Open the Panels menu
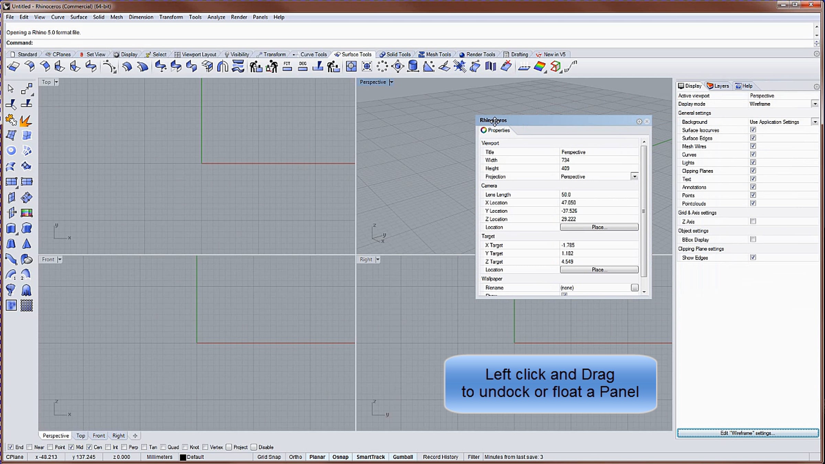Image resolution: width=825 pixels, height=464 pixels. pyautogui.click(x=260, y=17)
